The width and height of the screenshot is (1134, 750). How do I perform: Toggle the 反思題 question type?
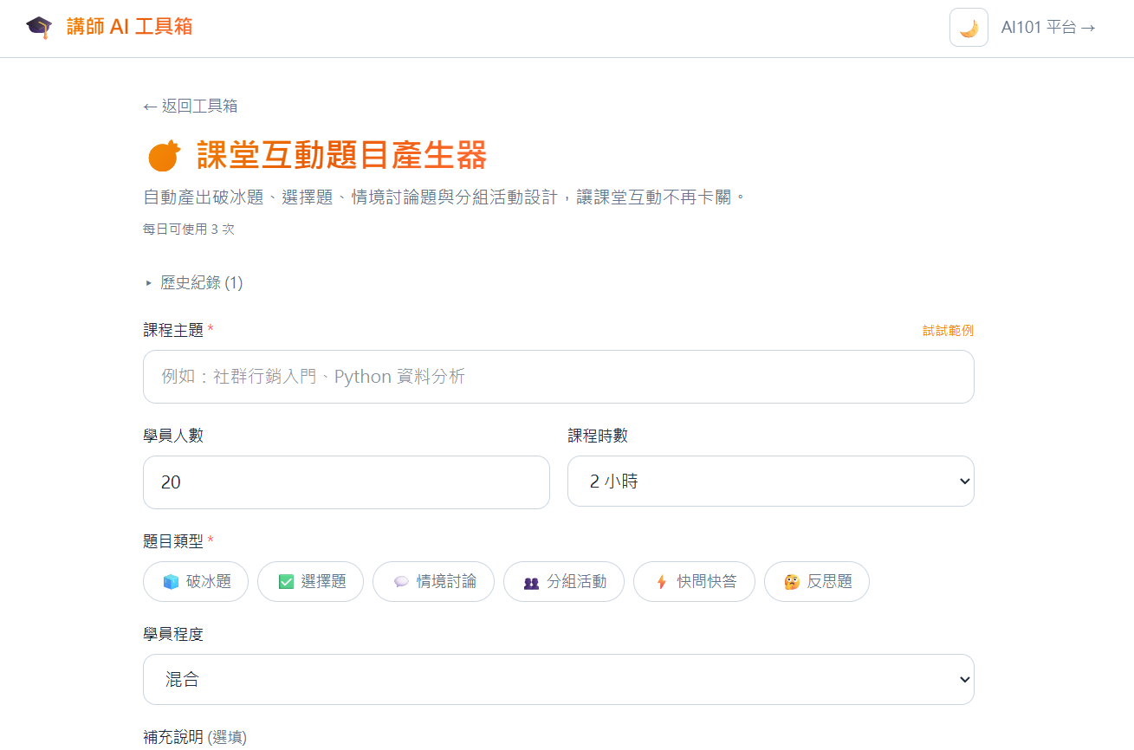tap(816, 582)
